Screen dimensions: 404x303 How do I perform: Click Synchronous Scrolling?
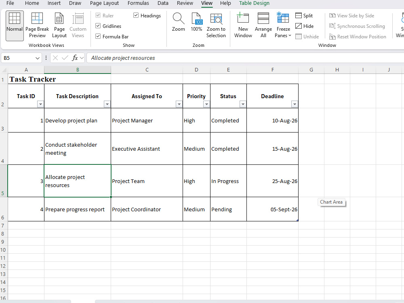tap(357, 26)
